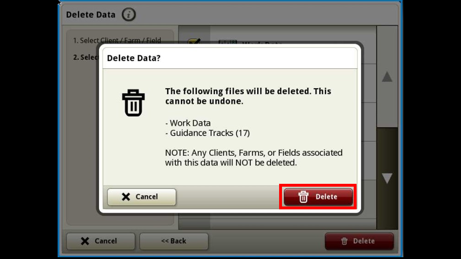This screenshot has width=461, height=259.
Task: Click the 'Guidance Tracks (17)' line in dialog
Action: pos(207,133)
